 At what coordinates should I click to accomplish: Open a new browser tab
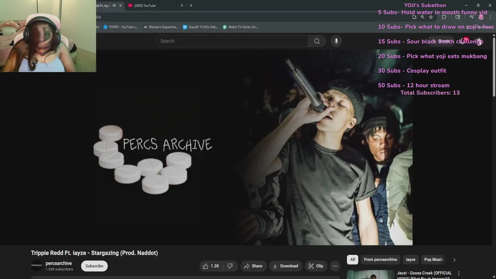click(191, 5)
